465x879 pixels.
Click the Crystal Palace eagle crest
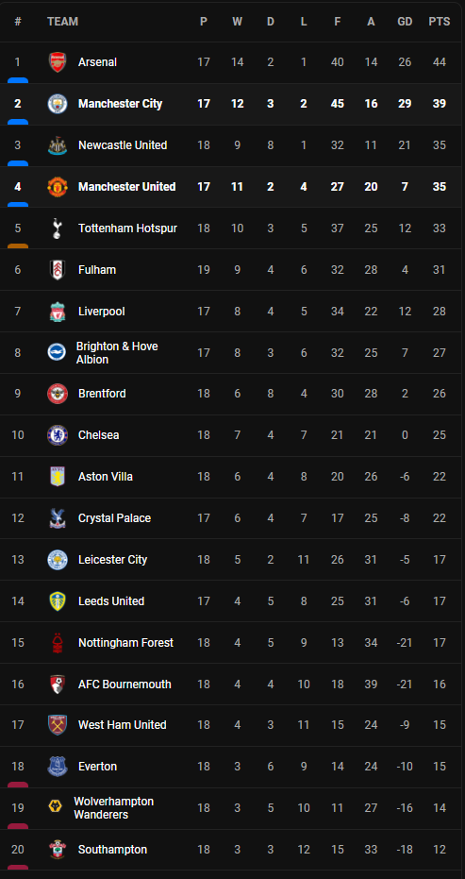click(x=58, y=518)
